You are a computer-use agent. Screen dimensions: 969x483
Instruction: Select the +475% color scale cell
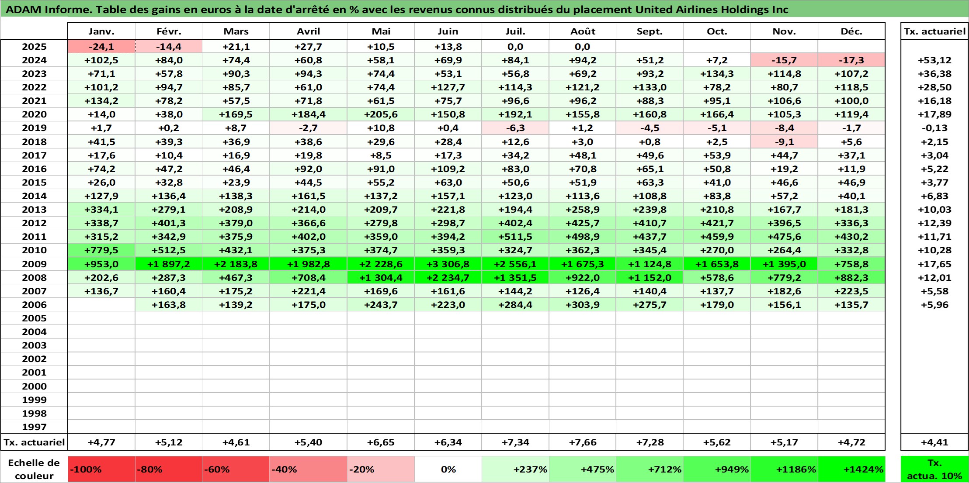[x=583, y=469]
